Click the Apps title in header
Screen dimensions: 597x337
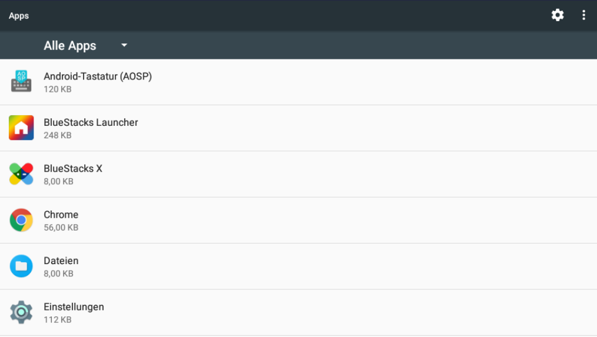[x=19, y=16]
